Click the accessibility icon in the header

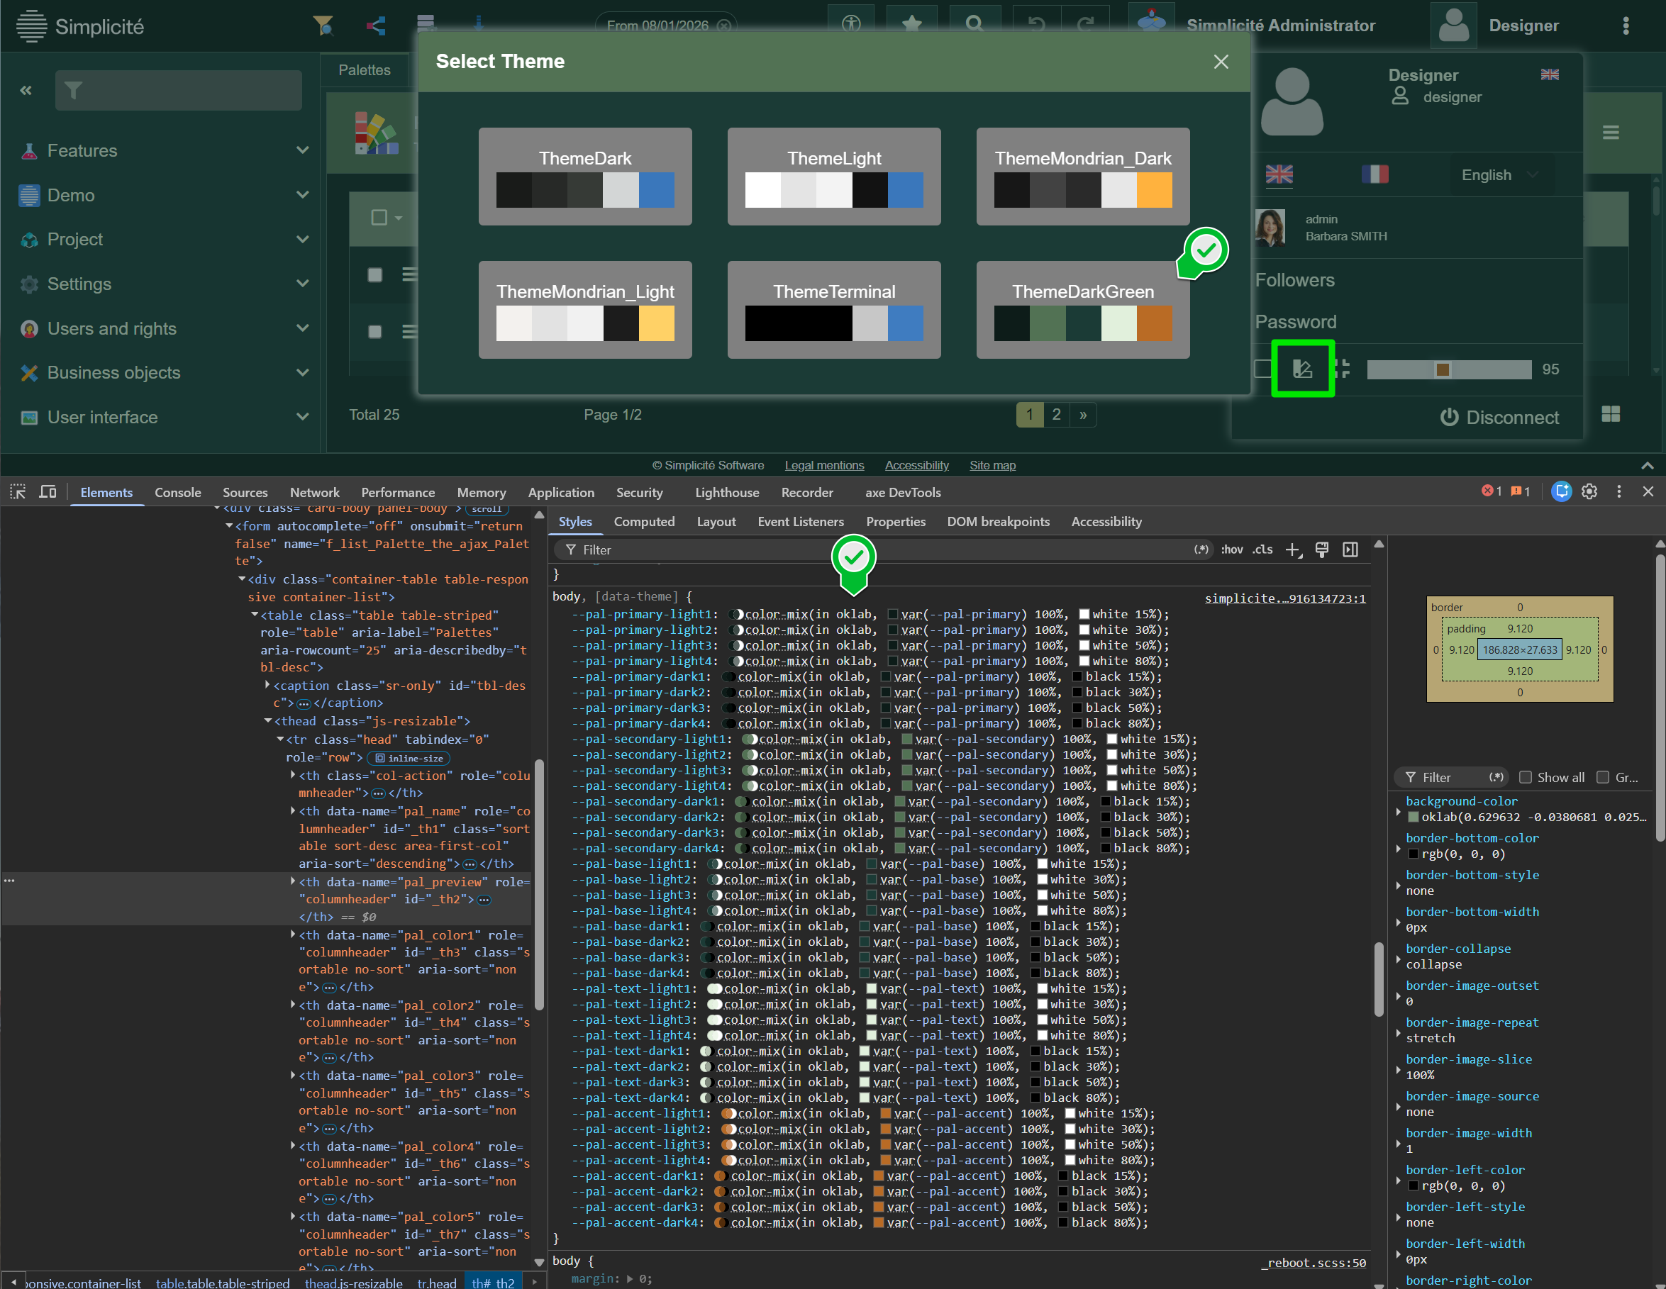(x=850, y=24)
